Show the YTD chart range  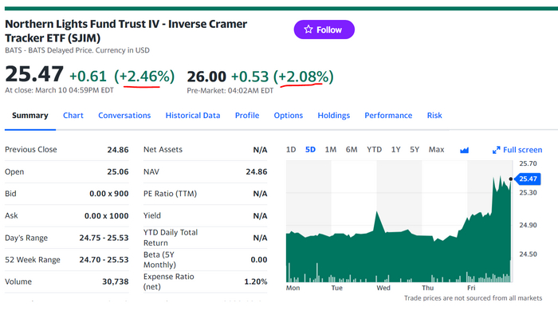374,150
